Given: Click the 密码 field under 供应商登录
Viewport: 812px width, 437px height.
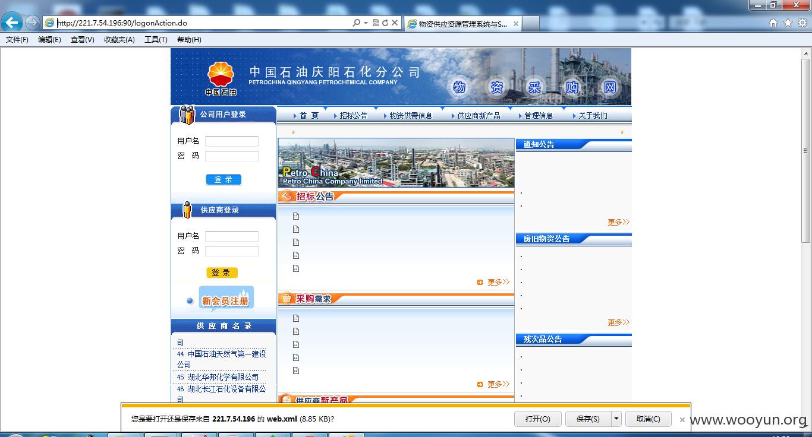Looking at the screenshot, I should pos(232,251).
